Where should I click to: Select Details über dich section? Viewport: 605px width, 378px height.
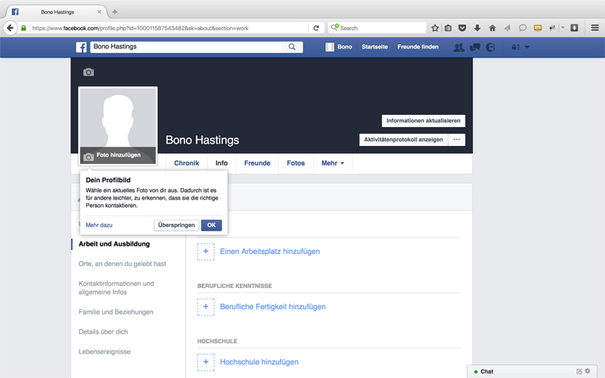103,332
